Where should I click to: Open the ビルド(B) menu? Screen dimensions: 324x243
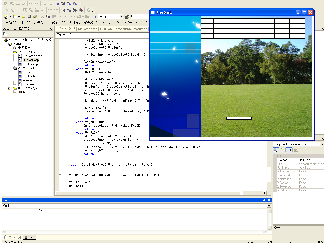[x=75, y=23]
